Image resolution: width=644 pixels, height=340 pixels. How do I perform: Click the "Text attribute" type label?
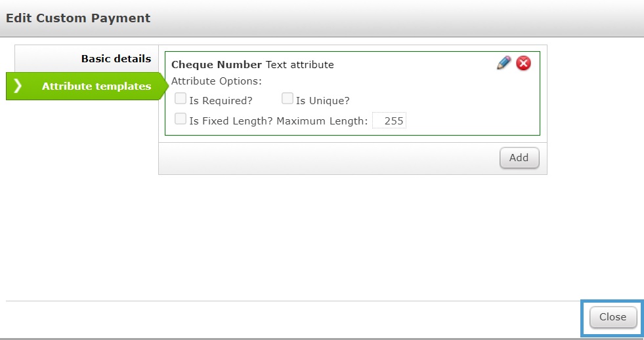[299, 65]
